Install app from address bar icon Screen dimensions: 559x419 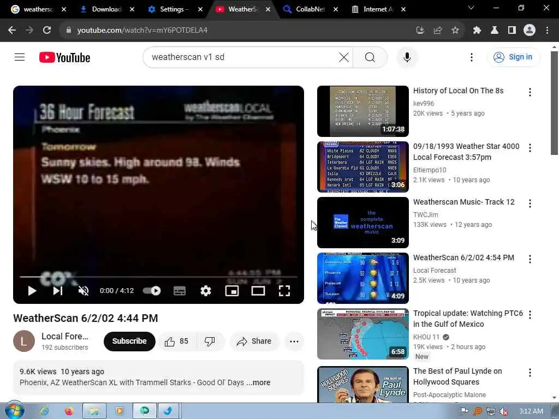[x=420, y=31]
